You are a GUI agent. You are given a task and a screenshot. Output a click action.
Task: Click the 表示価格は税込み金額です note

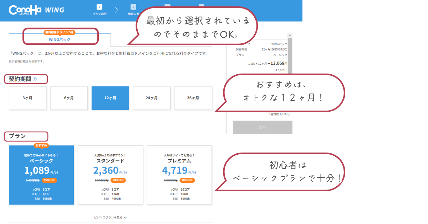coord(27,62)
